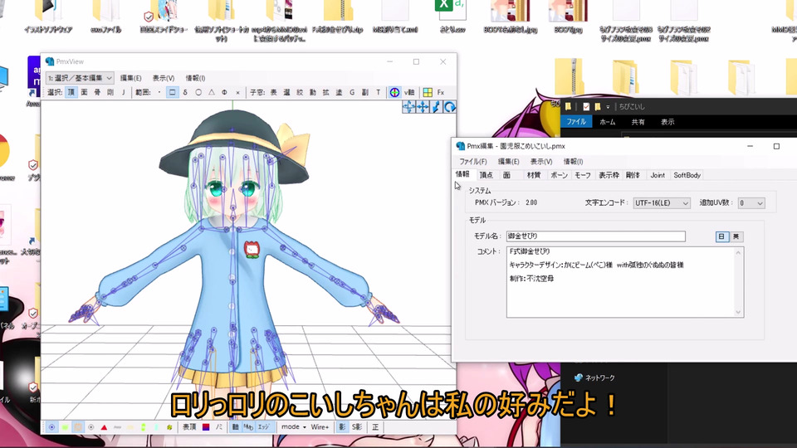This screenshot has width=797, height=448.
Task: Toggle the 影 shadow display button
Action: tap(342, 427)
